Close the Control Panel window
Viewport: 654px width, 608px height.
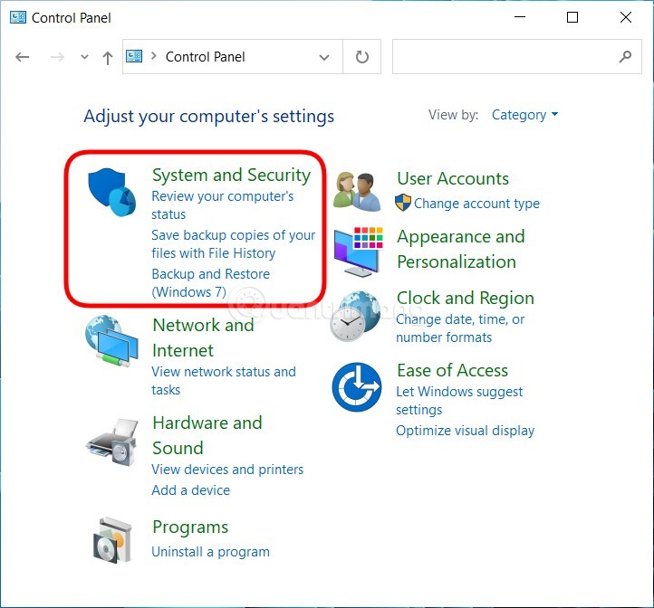click(x=626, y=17)
